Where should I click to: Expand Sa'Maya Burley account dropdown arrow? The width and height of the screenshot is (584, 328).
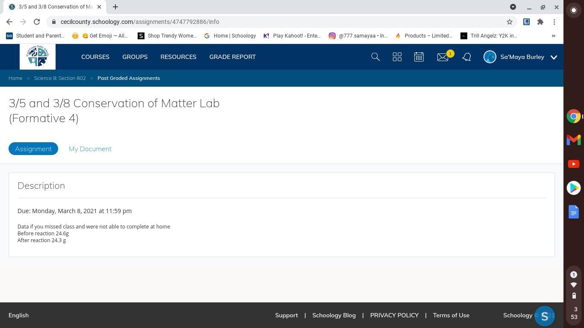click(x=554, y=57)
